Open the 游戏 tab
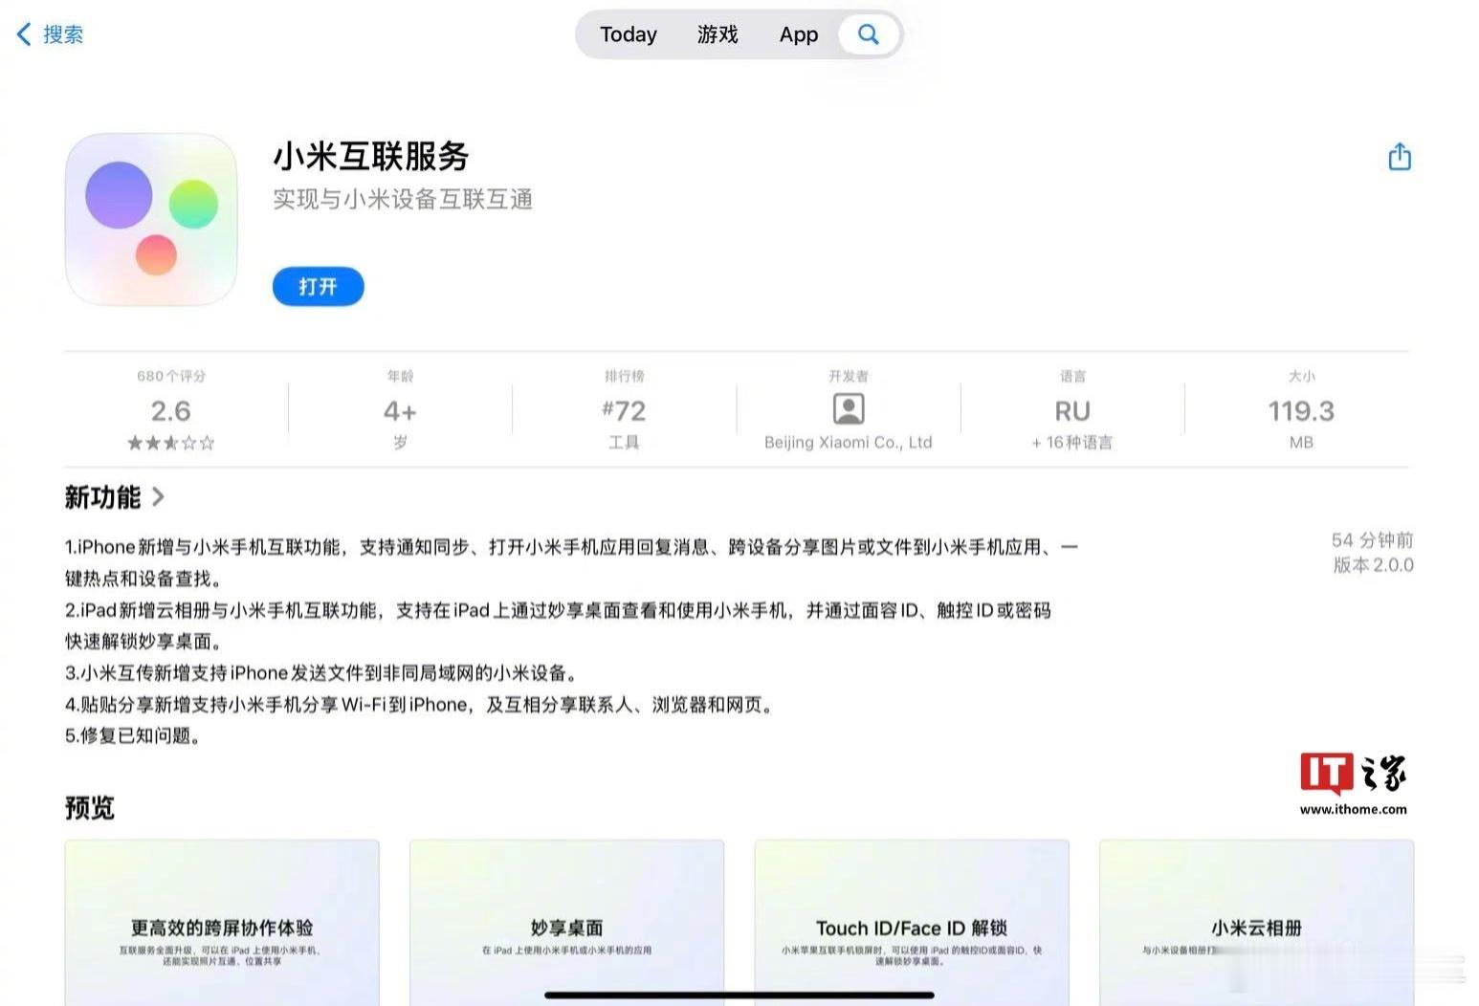This screenshot has width=1479, height=1006. (717, 34)
